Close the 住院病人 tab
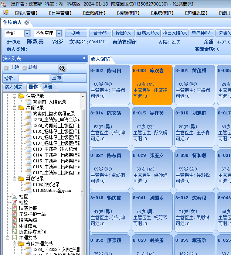 click(27, 23)
